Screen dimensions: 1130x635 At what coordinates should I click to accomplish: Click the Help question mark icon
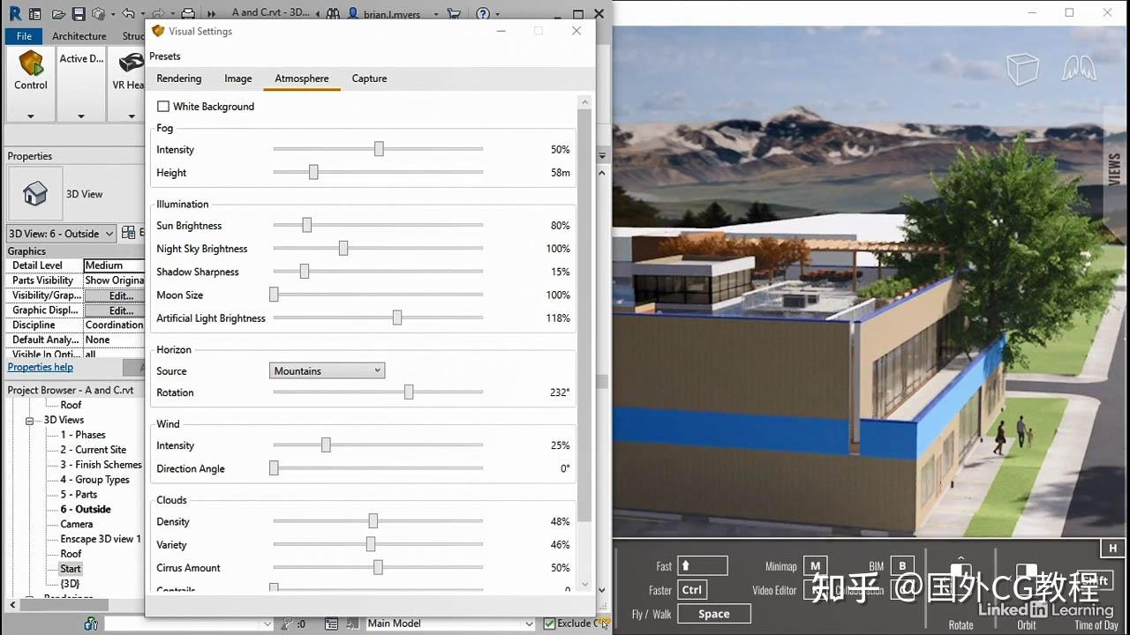[x=483, y=14]
